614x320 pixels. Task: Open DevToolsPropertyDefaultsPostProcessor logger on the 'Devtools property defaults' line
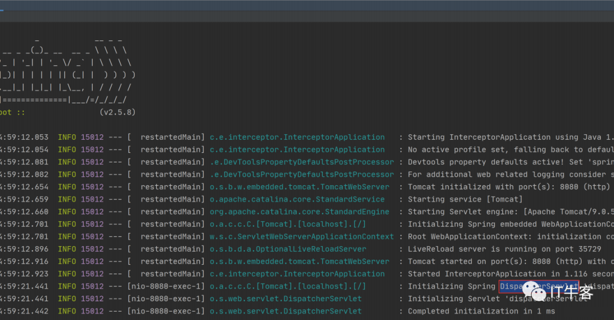[302, 162]
